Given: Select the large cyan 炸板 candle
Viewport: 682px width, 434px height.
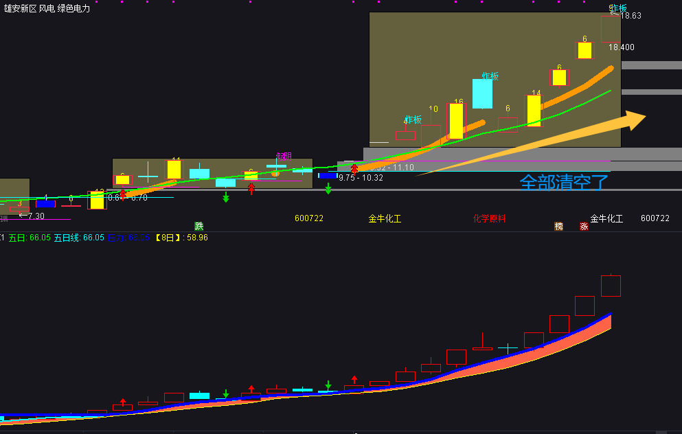Looking at the screenshot, I should pos(482,93).
